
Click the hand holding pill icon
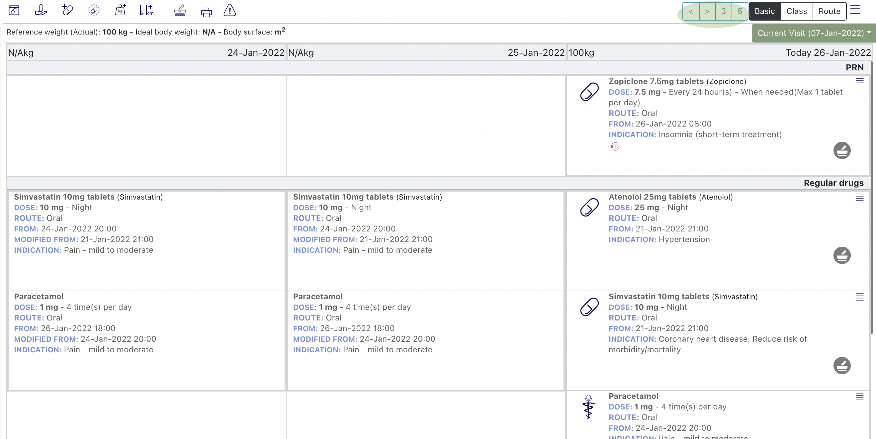tap(41, 10)
